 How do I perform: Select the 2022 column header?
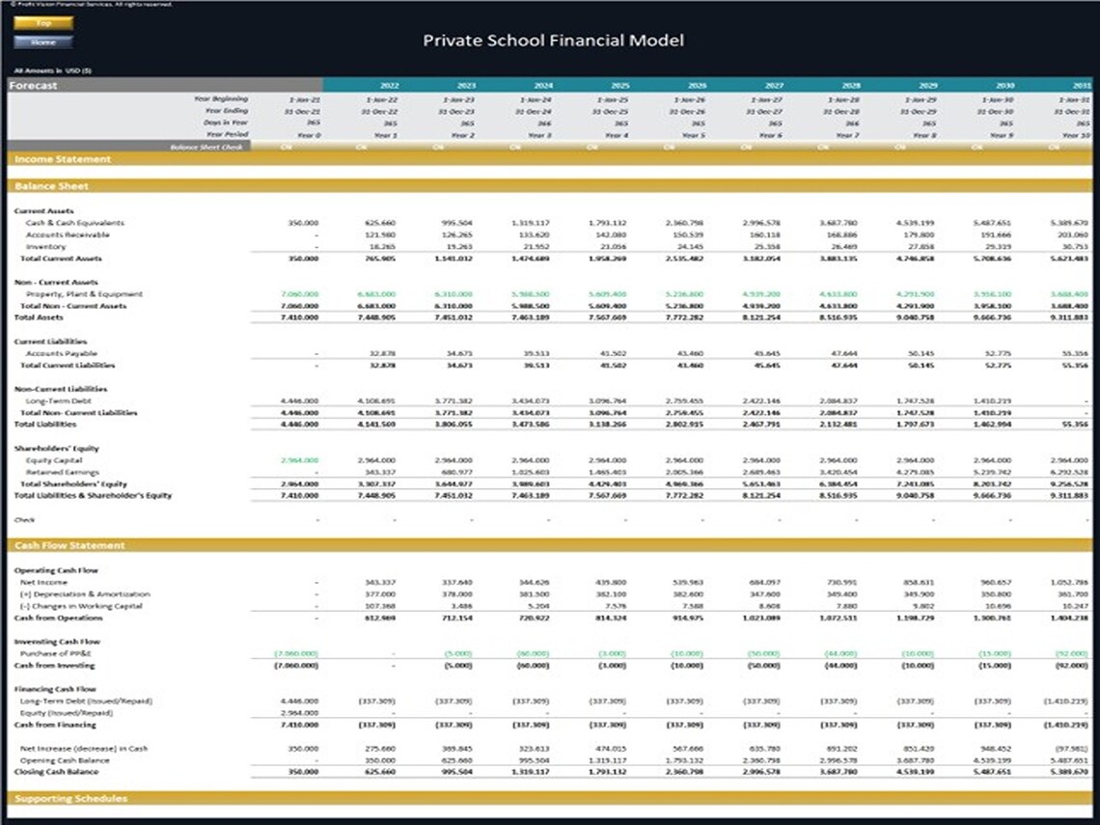point(389,85)
